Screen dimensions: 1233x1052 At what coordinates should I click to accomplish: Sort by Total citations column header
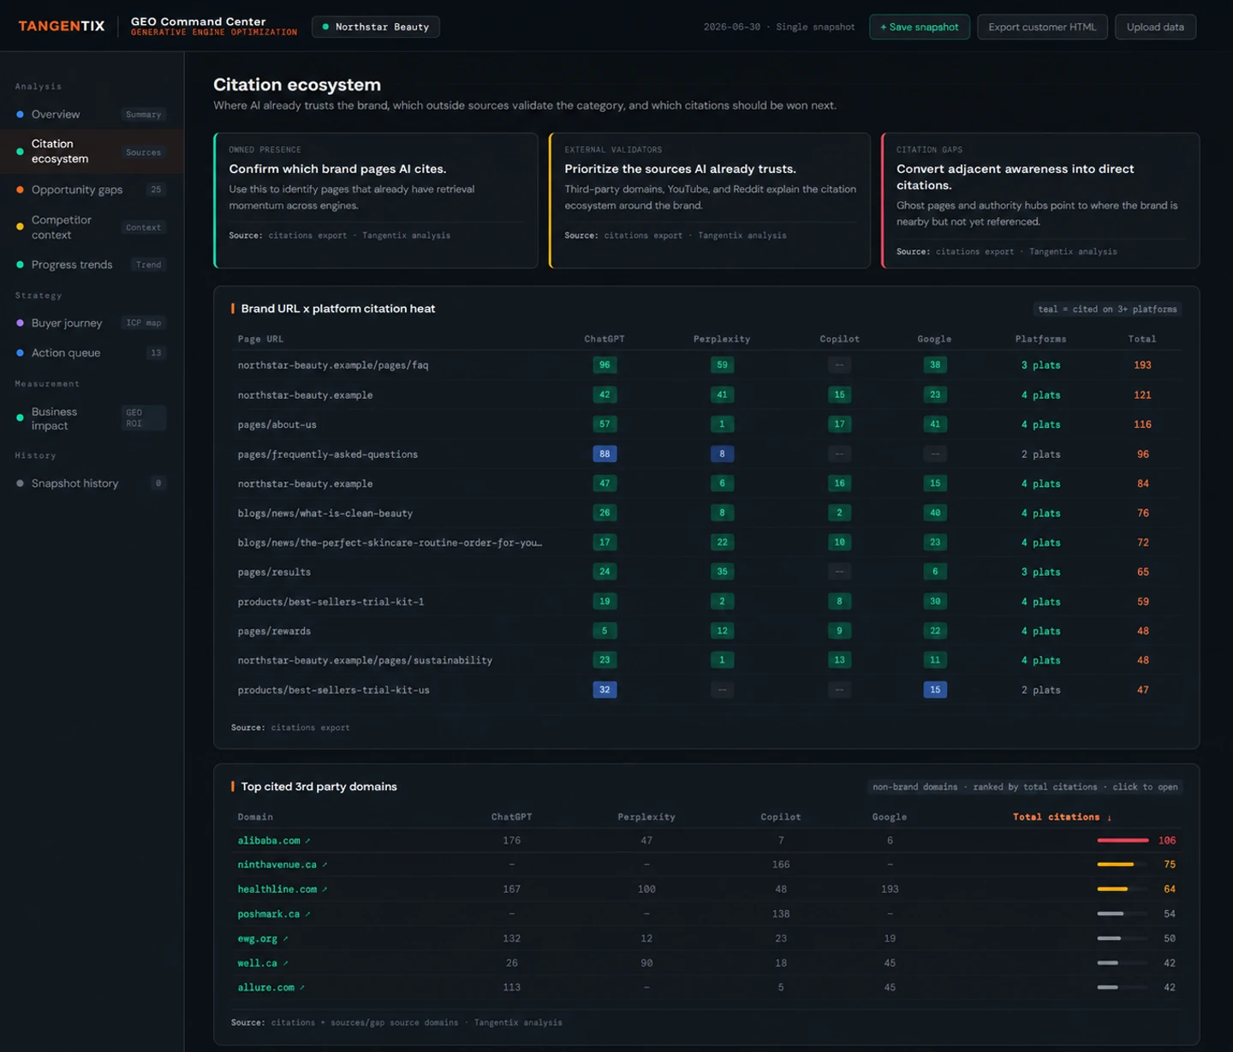point(1062,817)
